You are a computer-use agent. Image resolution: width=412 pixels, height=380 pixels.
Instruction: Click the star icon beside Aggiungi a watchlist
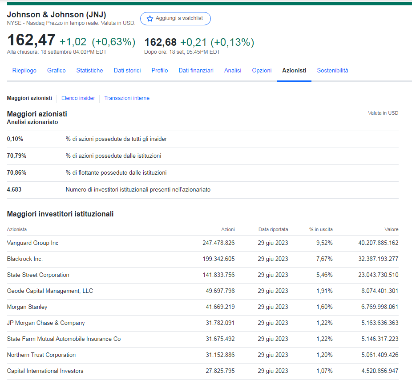coord(150,19)
